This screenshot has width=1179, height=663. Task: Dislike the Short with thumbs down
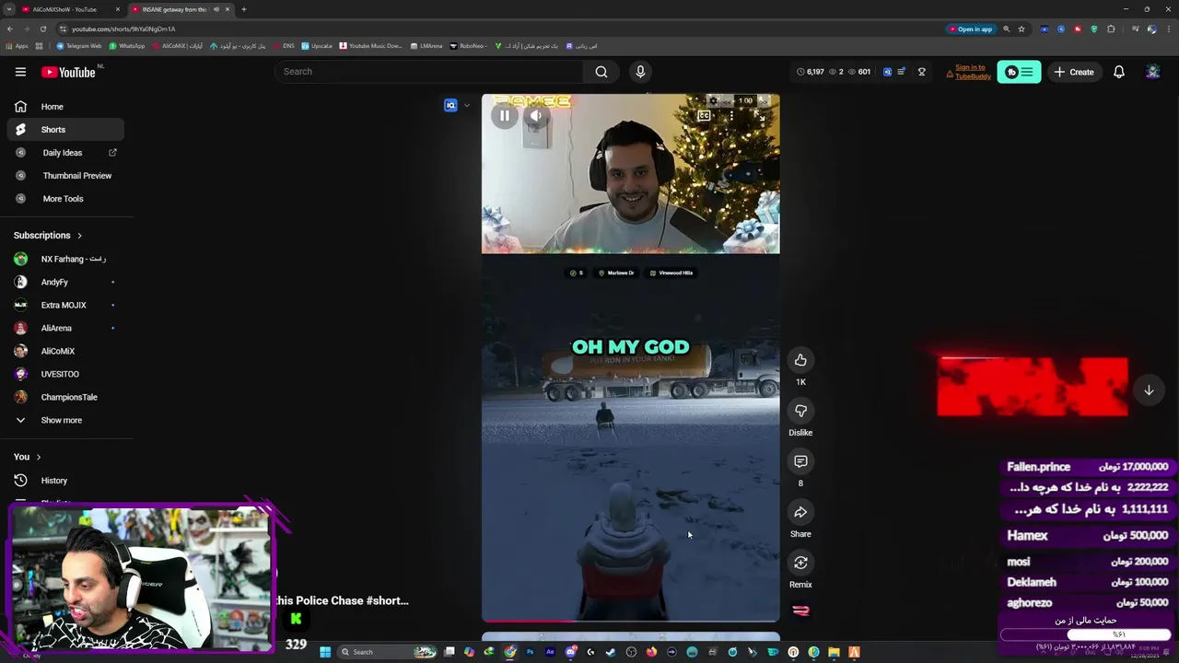800,411
